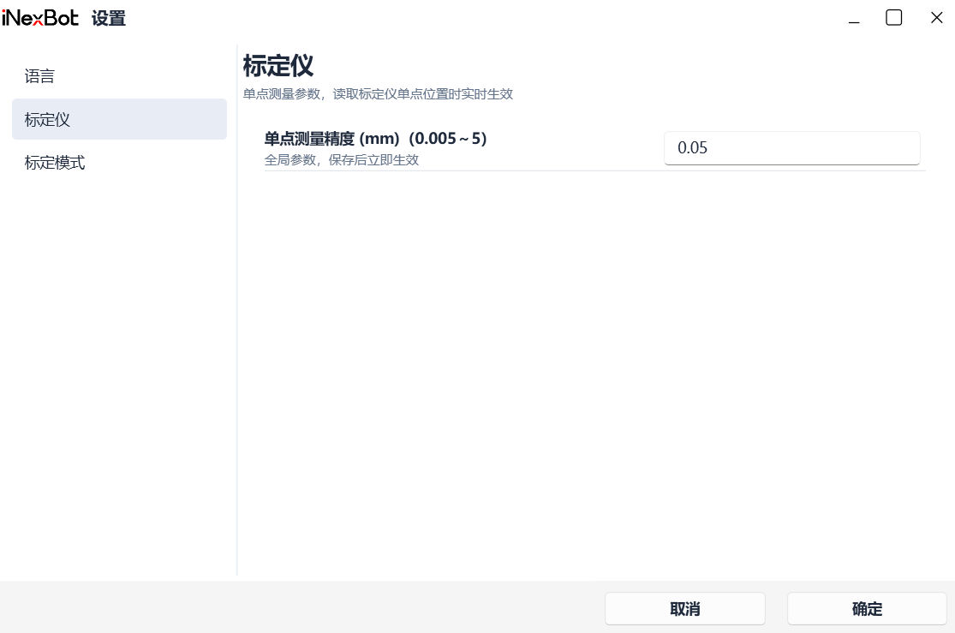Screen dimensions: 955x633
Task: Minimize the settings window
Action: coord(854,18)
